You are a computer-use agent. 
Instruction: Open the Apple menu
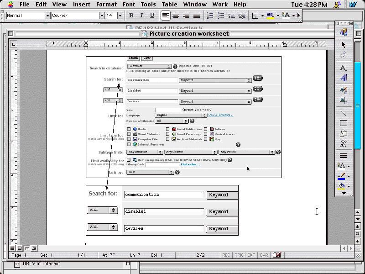pos(10,4)
